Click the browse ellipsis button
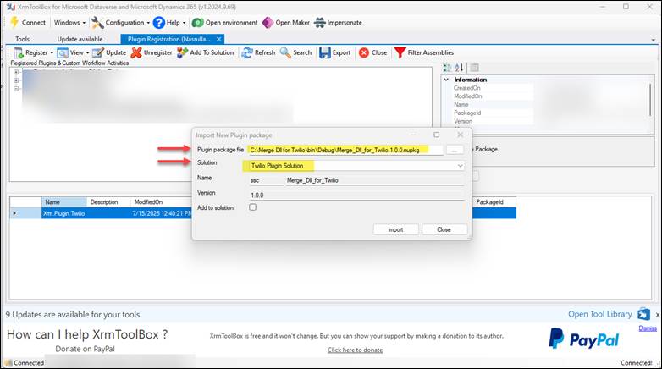The image size is (662, 369). (x=455, y=150)
